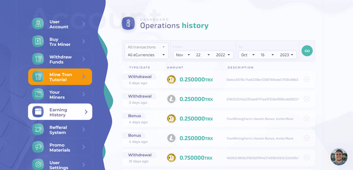Screen dimensions: 353x170
Task: Go to Buy Trx Miner page
Action: [x=60, y=42]
